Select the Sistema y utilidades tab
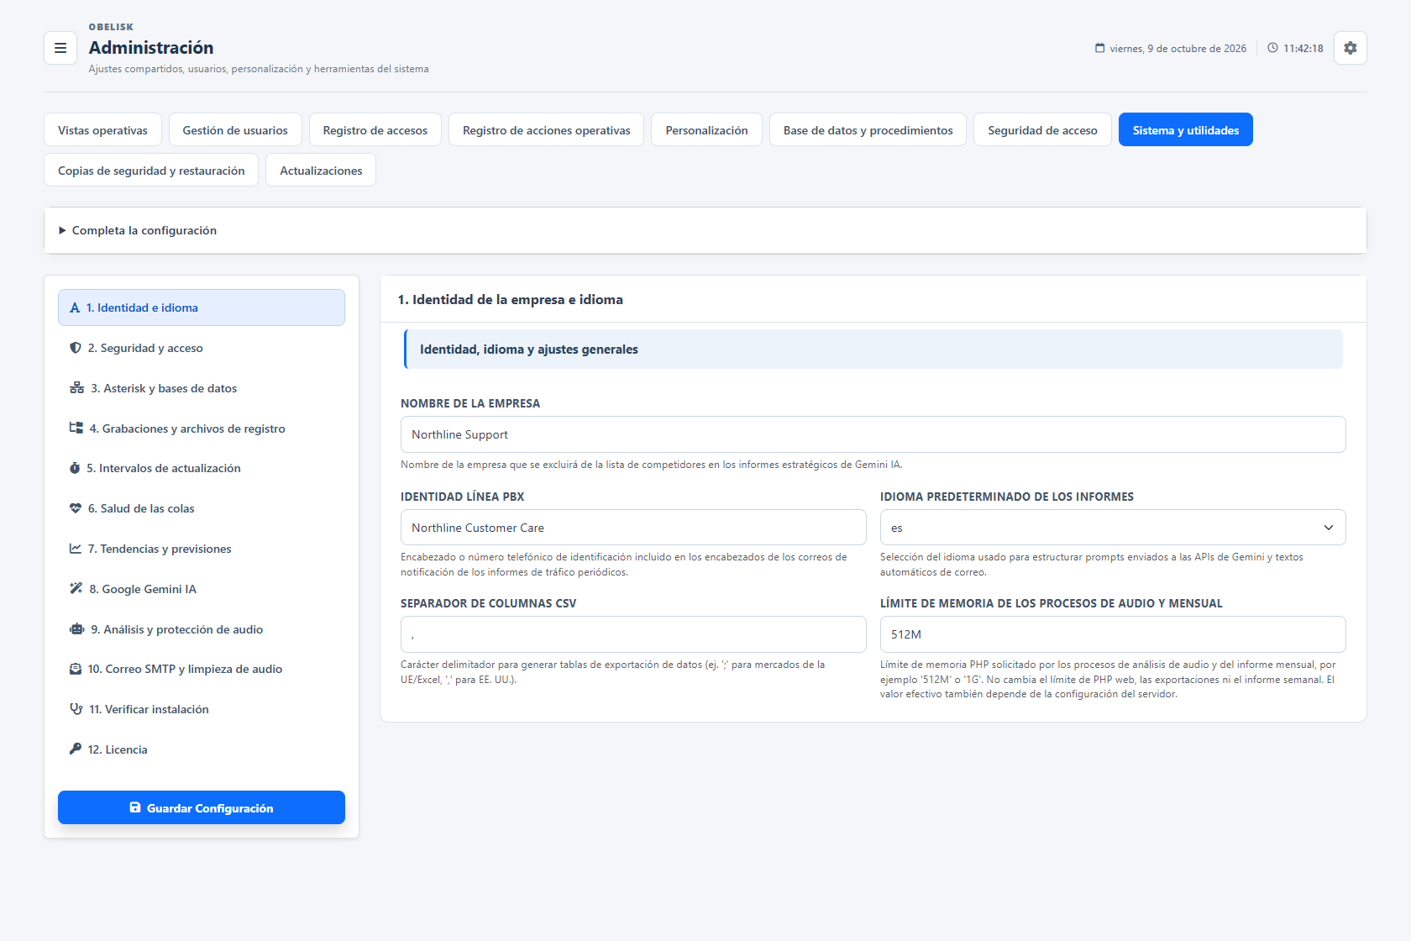This screenshot has height=941, width=1411. (1186, 130)
